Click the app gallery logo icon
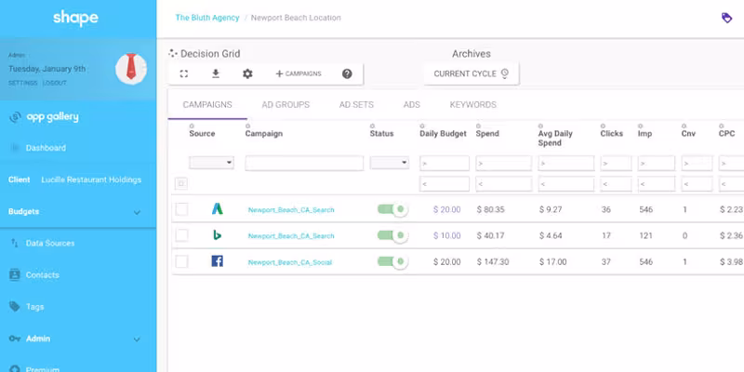Screen dimensions: 744x372 15,117
